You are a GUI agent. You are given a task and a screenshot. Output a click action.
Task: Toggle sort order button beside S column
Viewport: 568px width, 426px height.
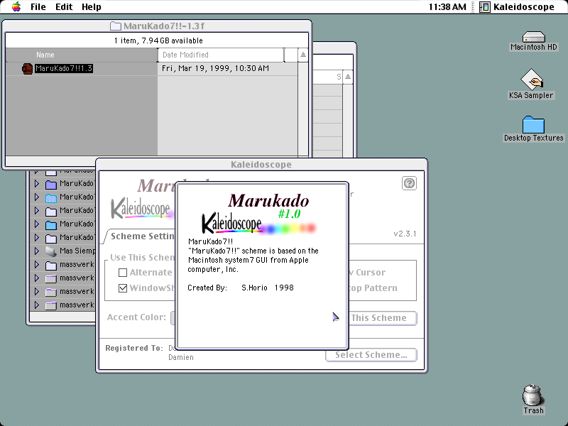pyautogui.click(x=348, y=77)
